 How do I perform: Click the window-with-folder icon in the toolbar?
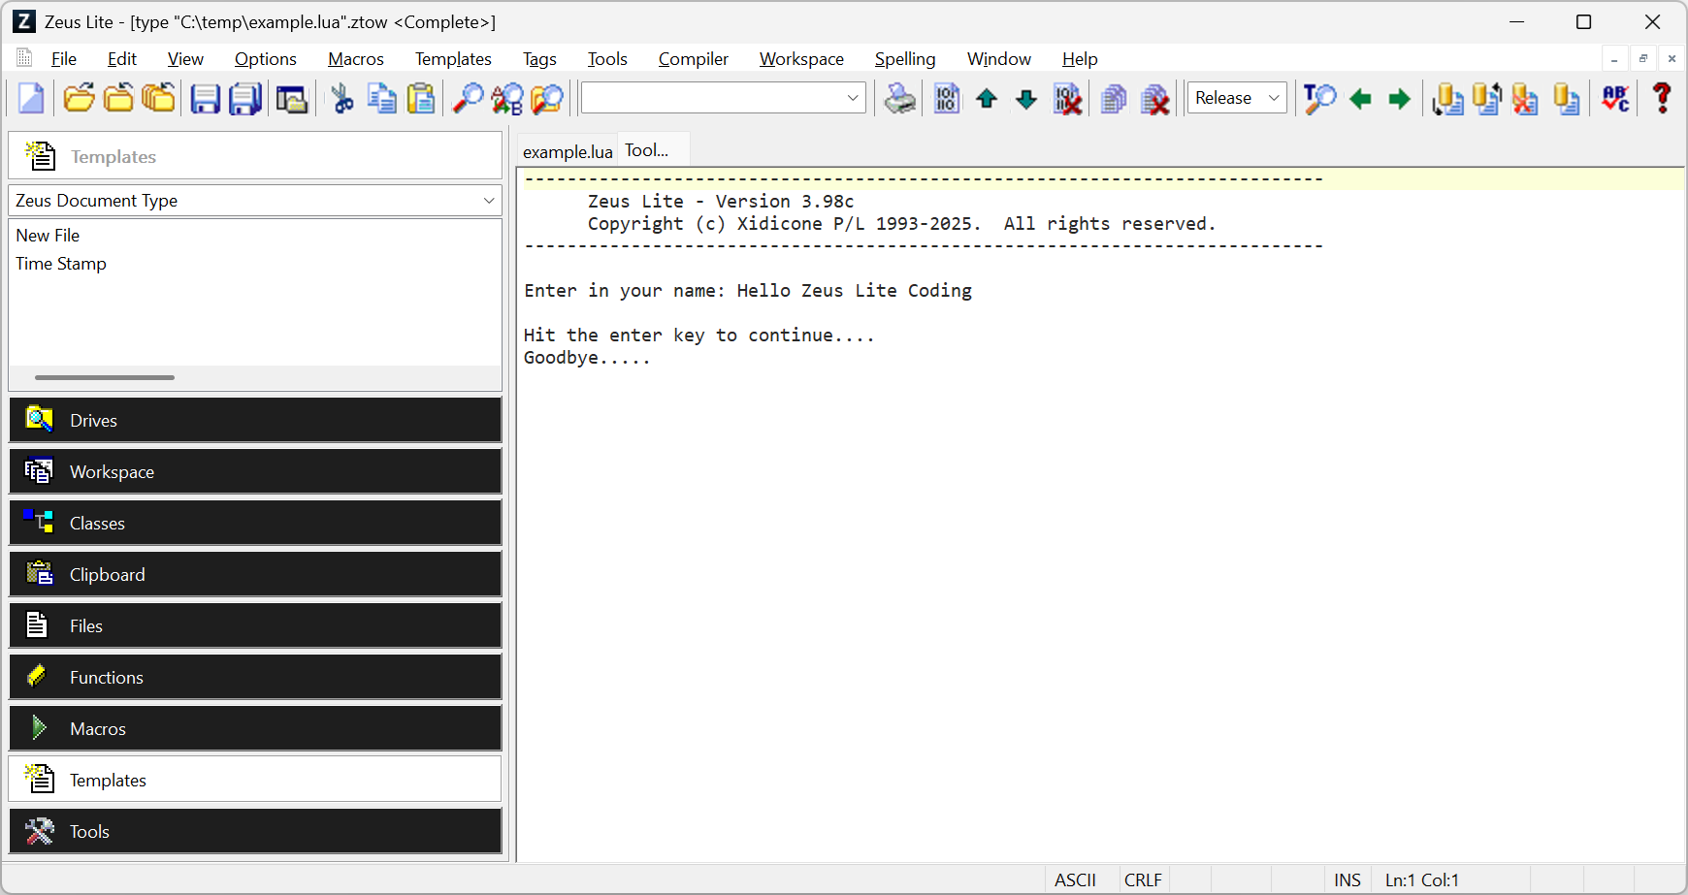[x=291, y=98]
